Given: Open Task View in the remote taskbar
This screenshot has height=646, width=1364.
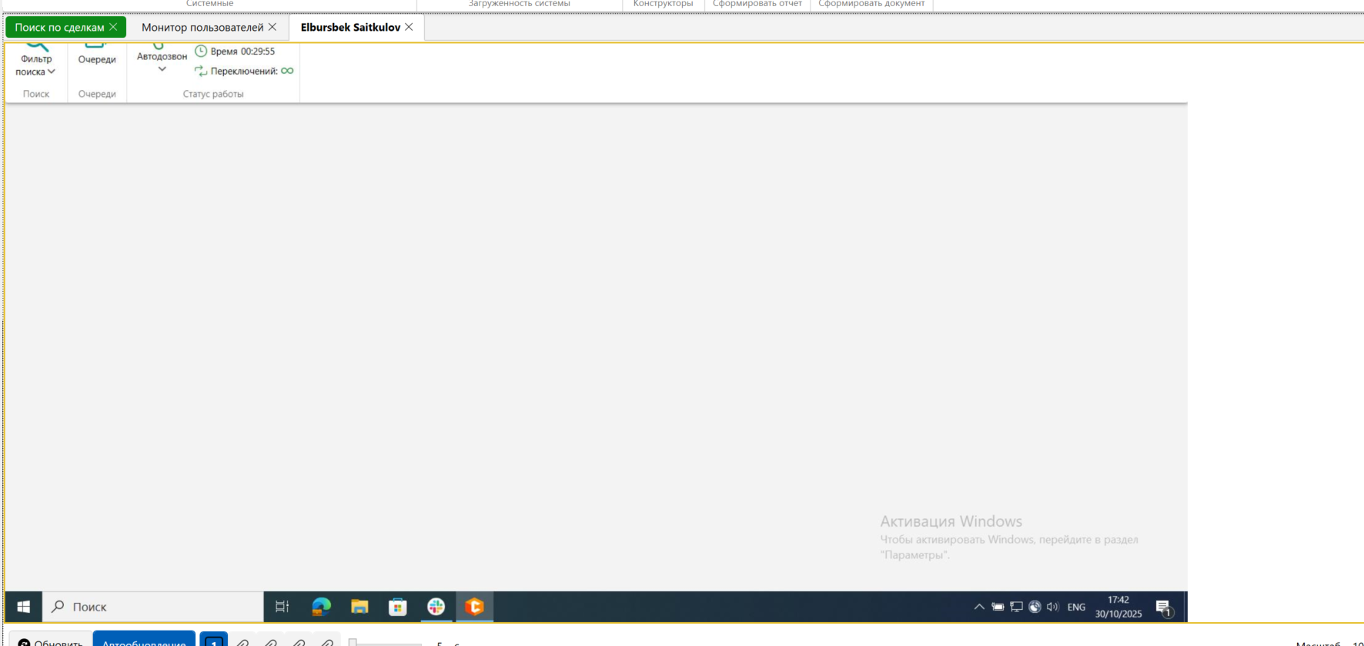Looking at the screenshot, I should coord(282,607).
